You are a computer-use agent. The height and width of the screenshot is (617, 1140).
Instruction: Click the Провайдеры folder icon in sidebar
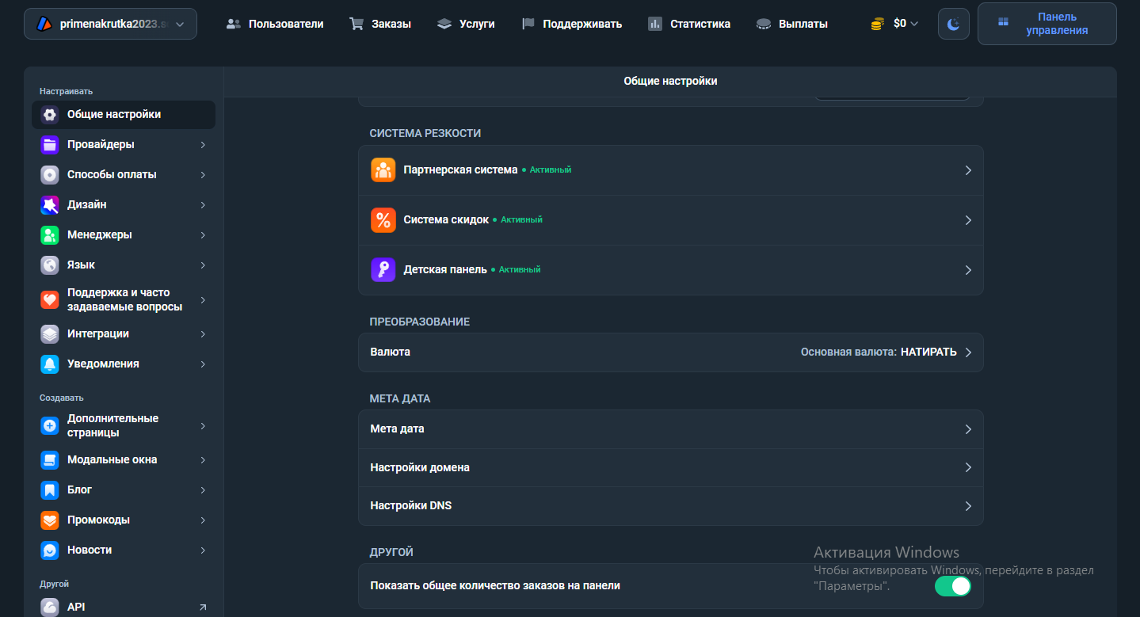click(x=50, y=145)
